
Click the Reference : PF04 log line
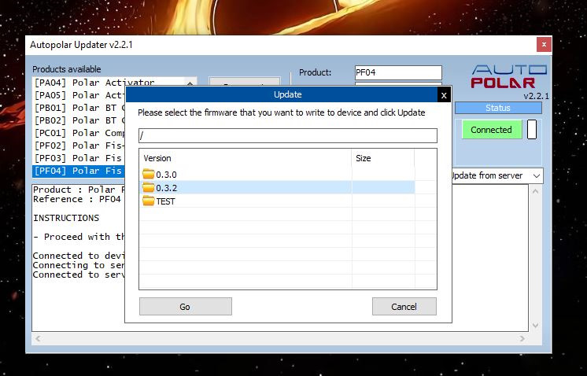point(77,199)
